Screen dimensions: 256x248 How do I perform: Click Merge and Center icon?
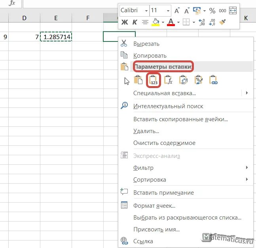(233, 11)
